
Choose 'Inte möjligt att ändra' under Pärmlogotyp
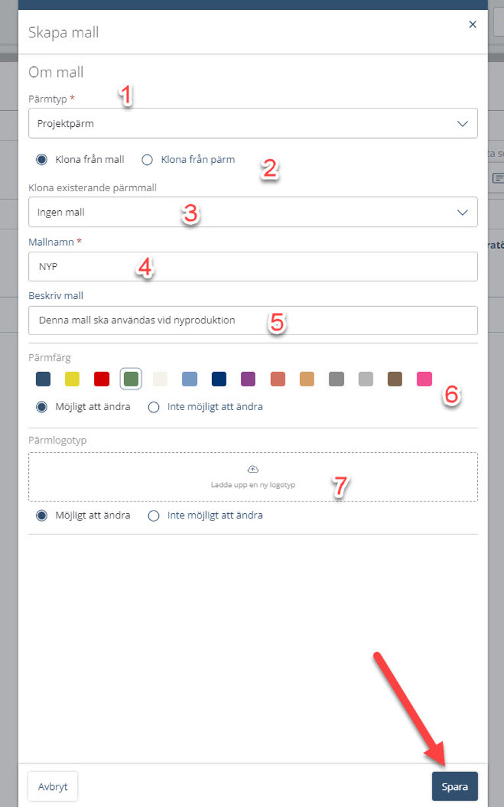click(x=154, y=515)
